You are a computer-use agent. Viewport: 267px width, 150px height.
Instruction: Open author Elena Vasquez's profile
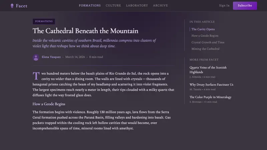pyautogui.click(x=51, y=57)
